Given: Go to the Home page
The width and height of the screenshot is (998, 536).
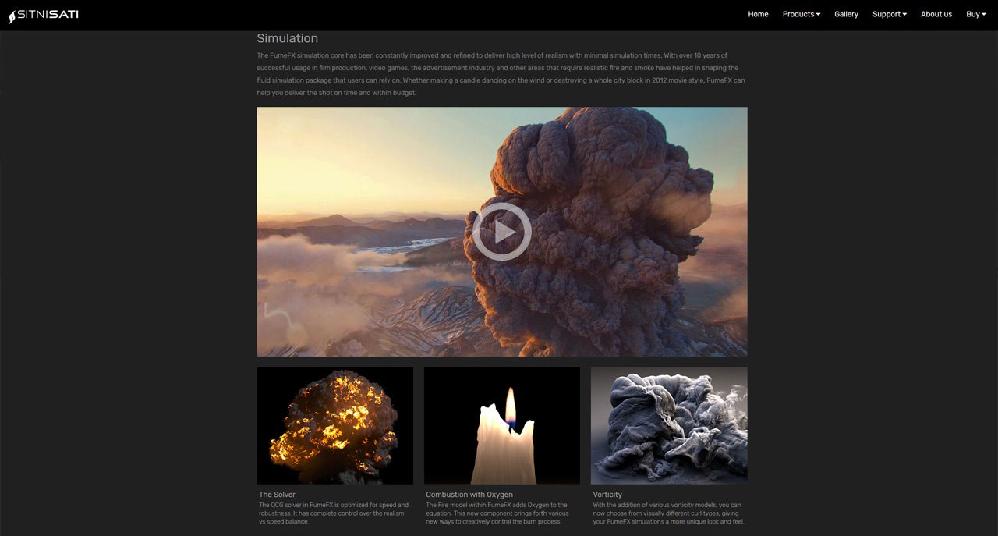Looking at the screenshot, I should pyautogui.click(x=758, y=14).
